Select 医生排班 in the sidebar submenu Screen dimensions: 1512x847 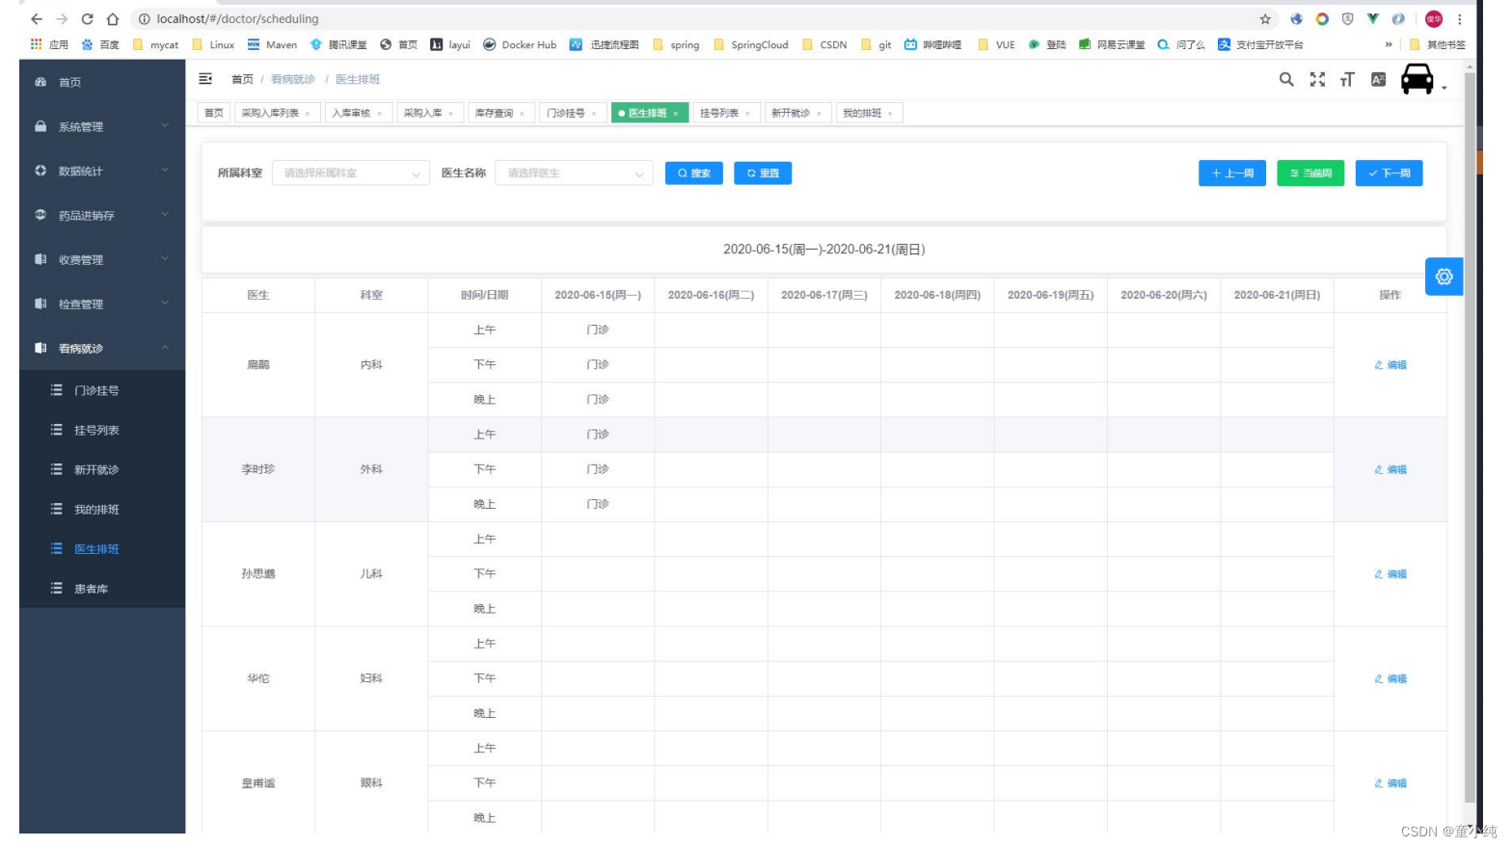[102, 548]
